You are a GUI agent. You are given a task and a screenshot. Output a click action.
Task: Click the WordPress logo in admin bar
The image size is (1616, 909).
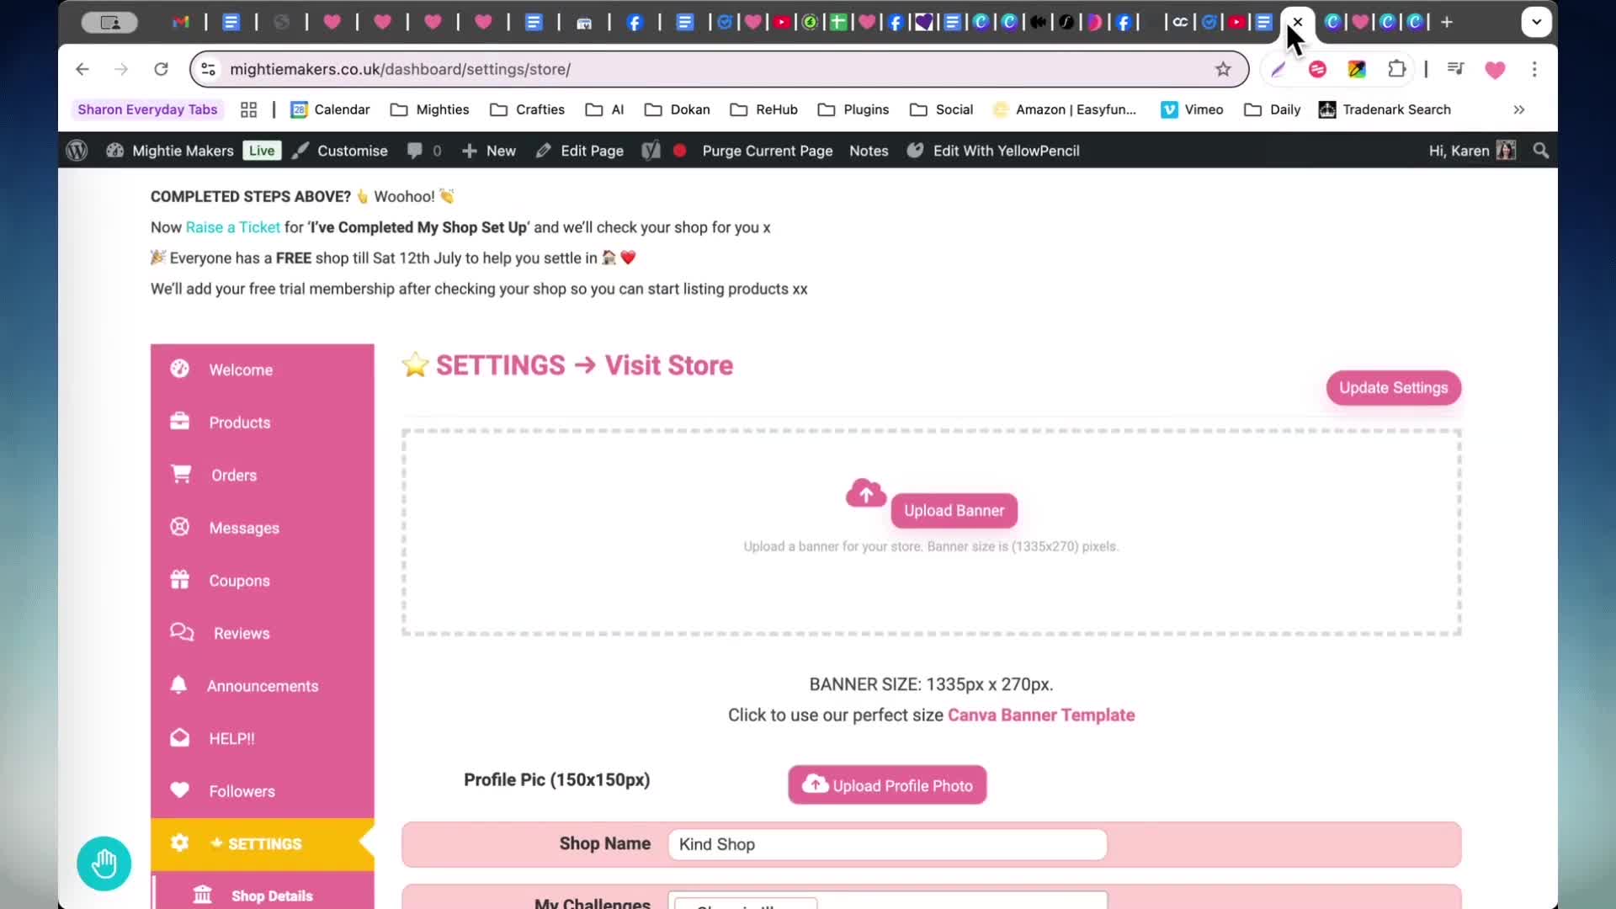77,151
